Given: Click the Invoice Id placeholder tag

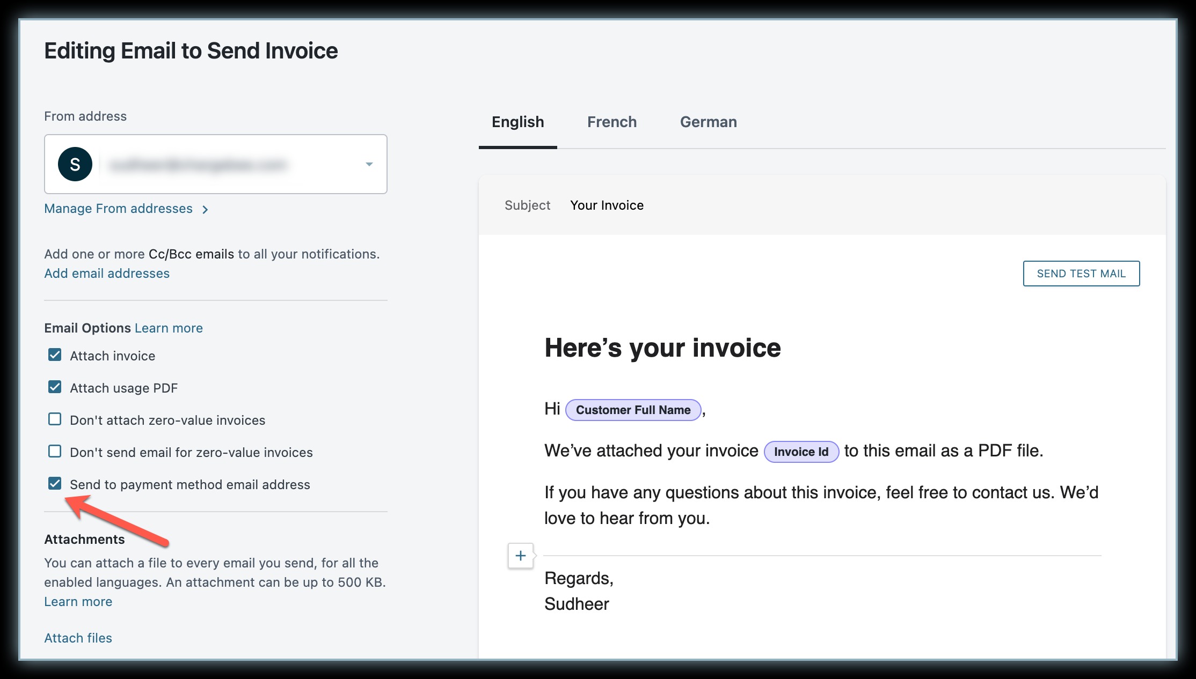Looking at the screenshot, I should tap(800, 452).
